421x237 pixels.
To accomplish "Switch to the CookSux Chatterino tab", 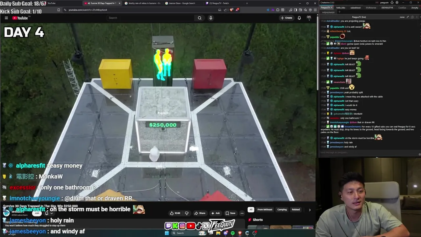I will [402, 8].
